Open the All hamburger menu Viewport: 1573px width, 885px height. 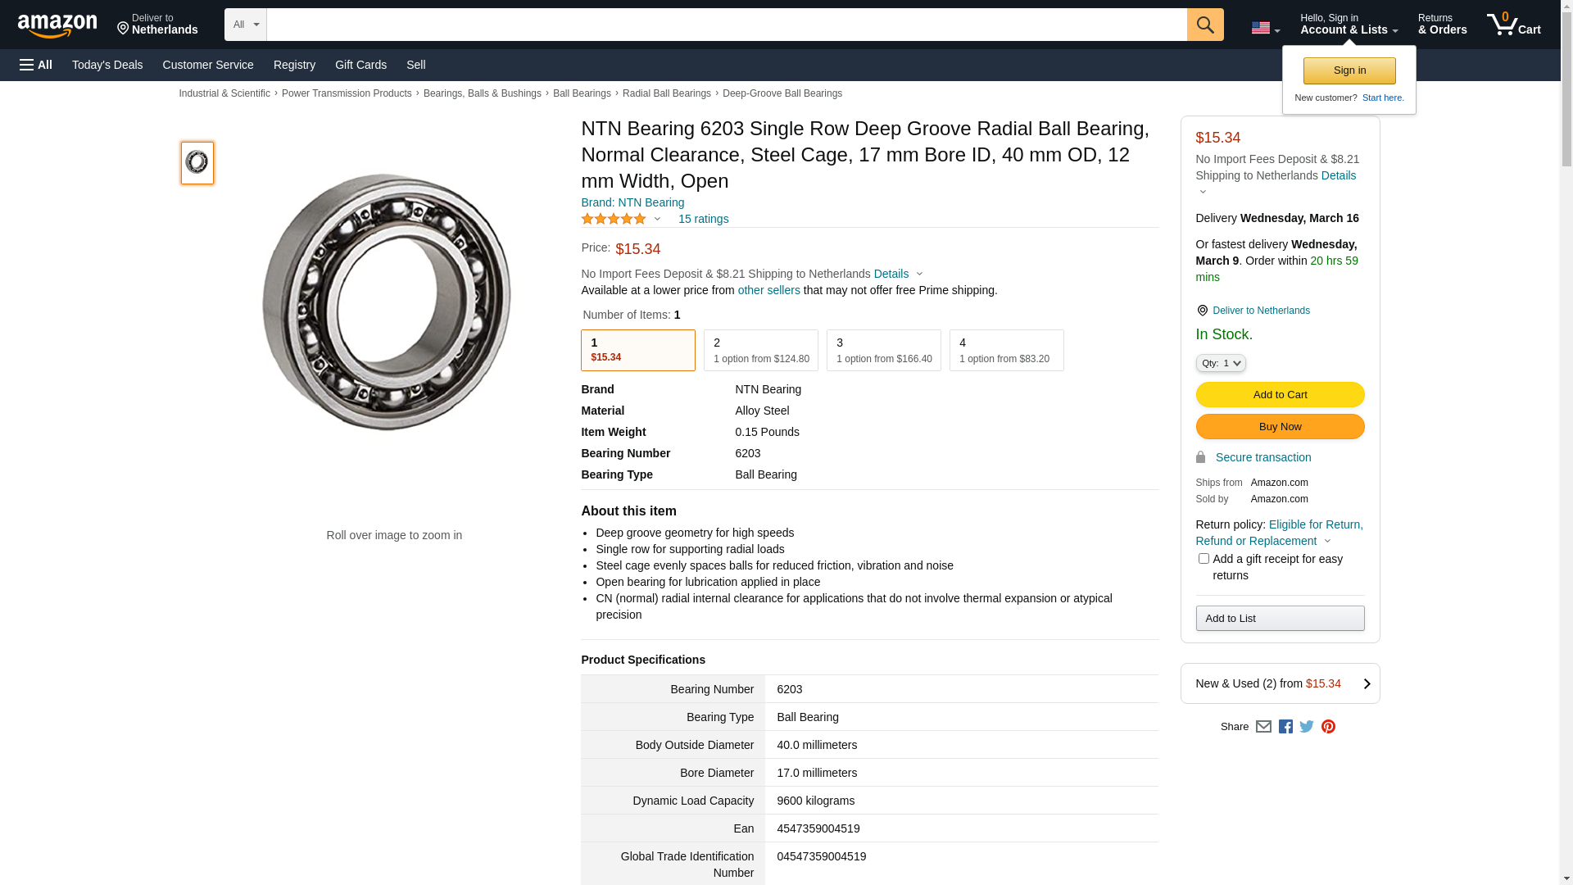36,65
